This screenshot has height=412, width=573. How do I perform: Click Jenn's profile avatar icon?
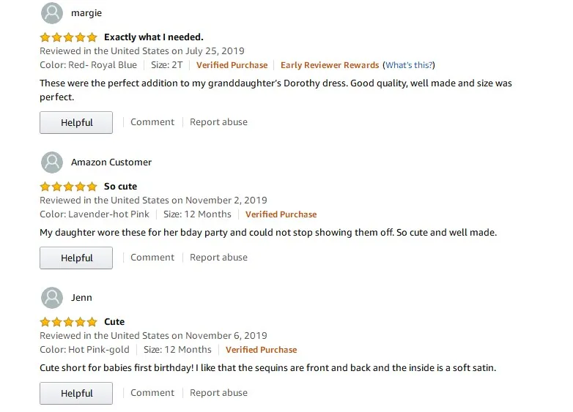pos(51,298)
